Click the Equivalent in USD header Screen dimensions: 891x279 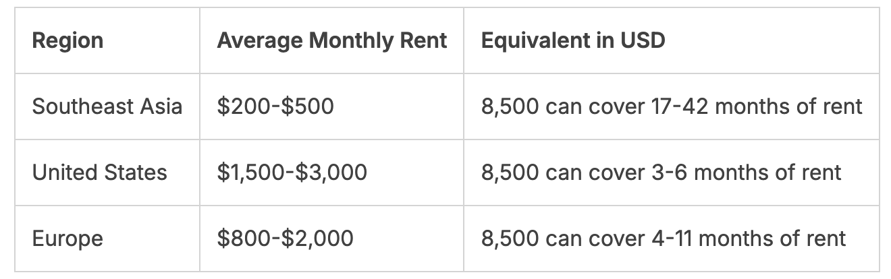point(573,40)
